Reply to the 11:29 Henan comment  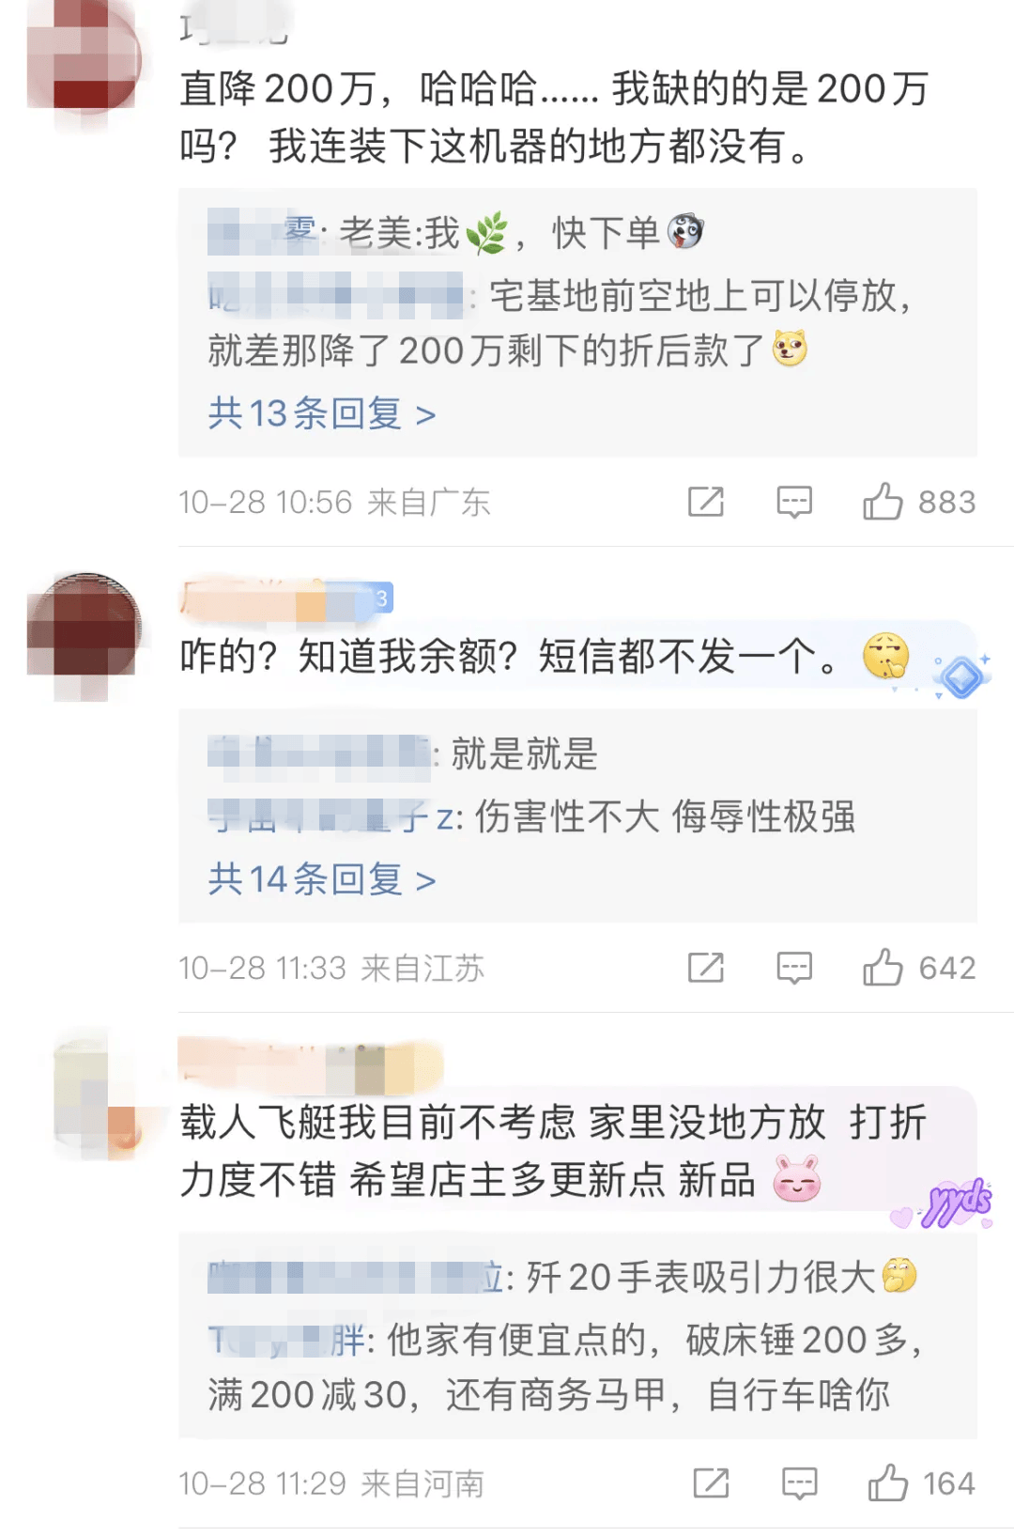[x=799, y=1483]
